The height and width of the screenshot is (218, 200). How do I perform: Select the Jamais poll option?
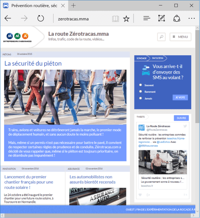tap(141, 98)
